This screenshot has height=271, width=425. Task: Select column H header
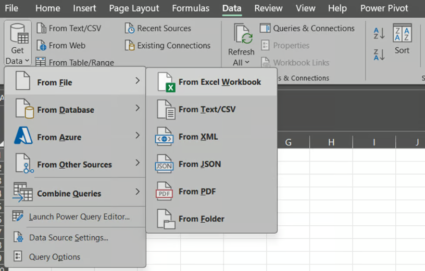pyautogui.click(x=331, y=142)
